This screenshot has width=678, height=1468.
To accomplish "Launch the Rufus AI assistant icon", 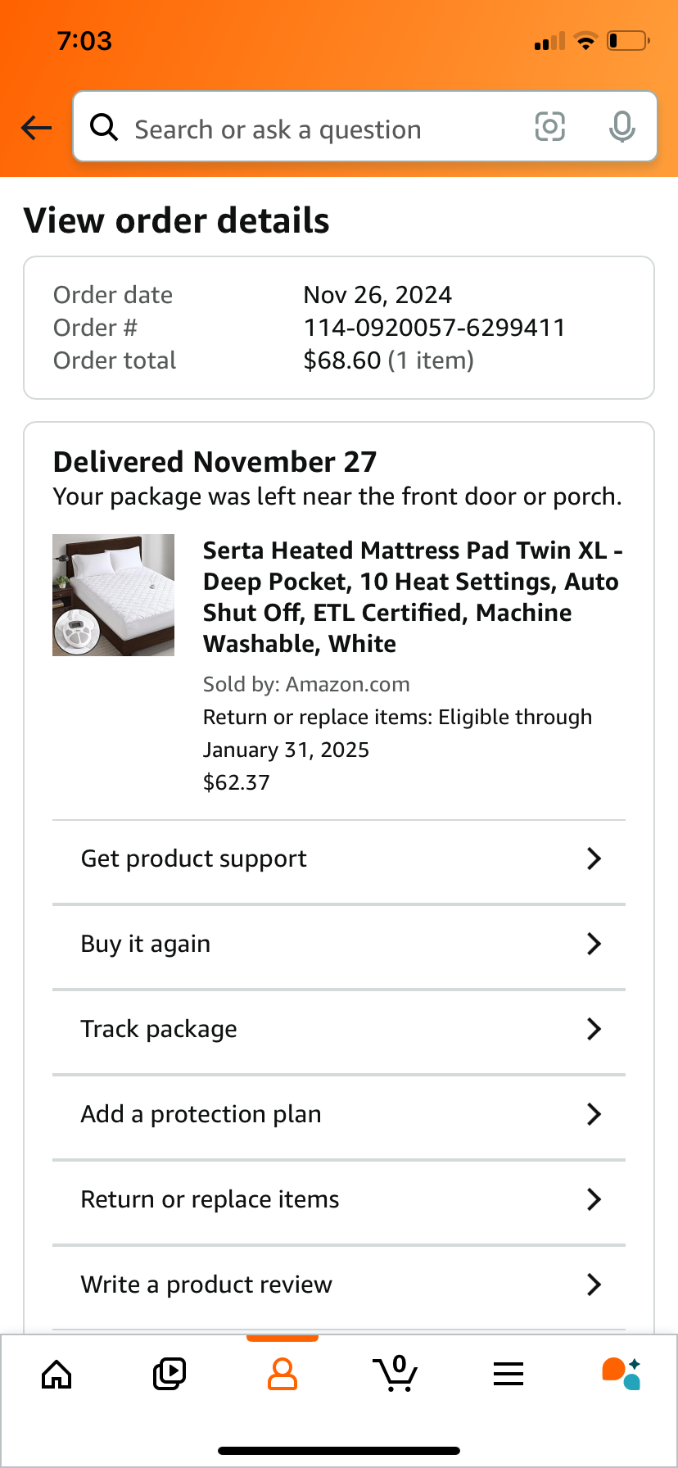I will tap(621, 1374).
